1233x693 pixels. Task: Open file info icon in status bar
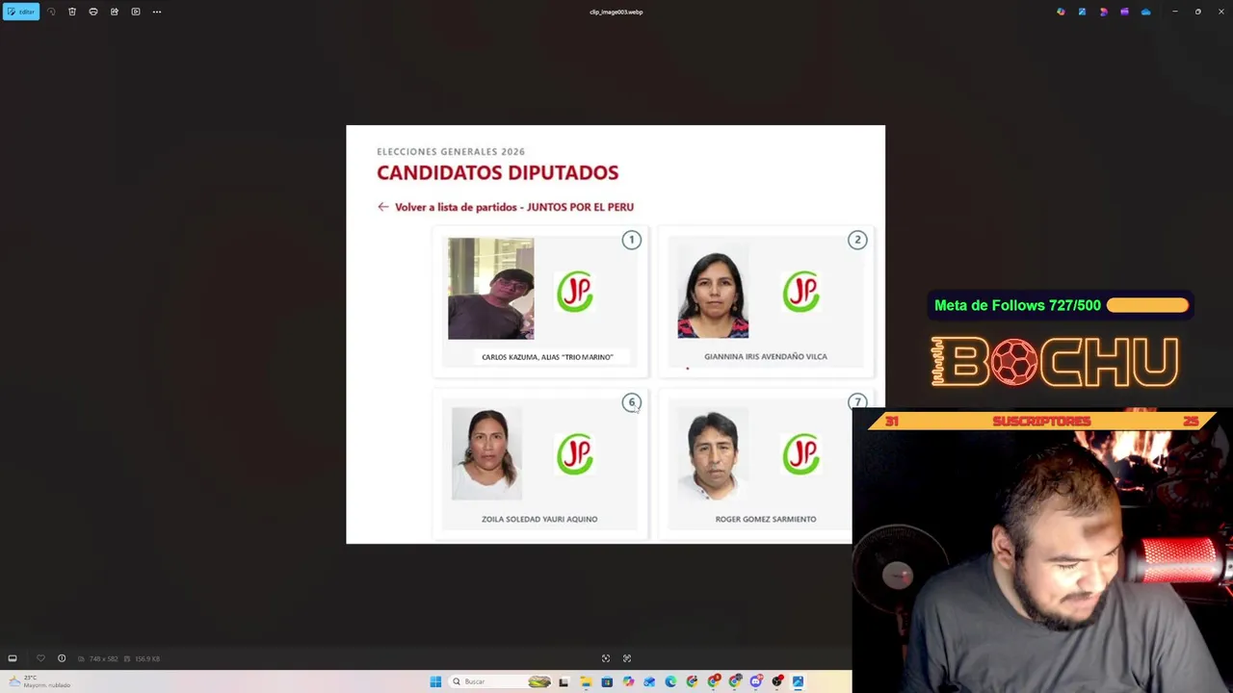pos(62,658)
